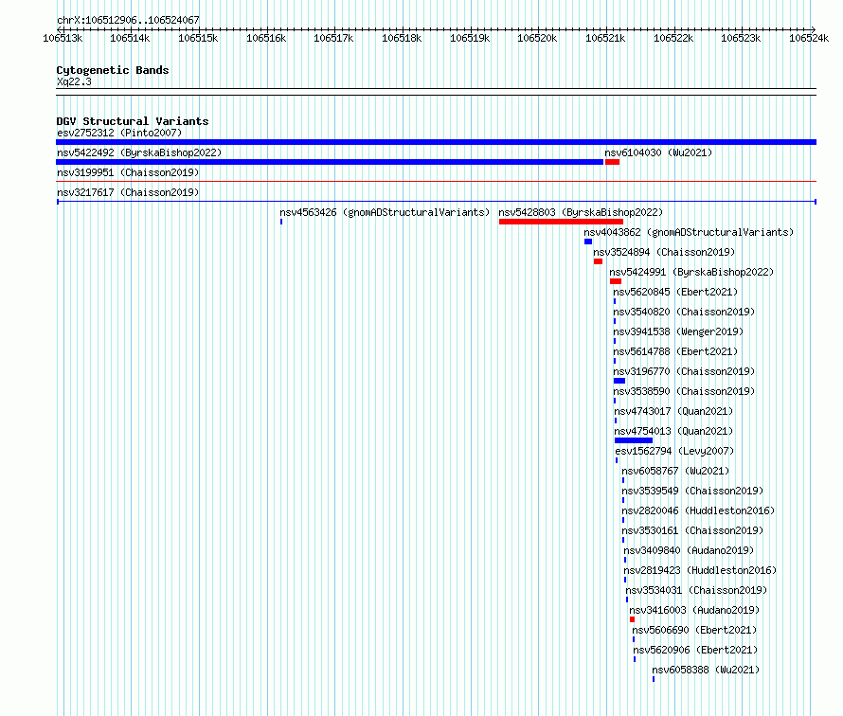Open nsv5424991 (ByrskaBishop2022) label

[691, 272]
